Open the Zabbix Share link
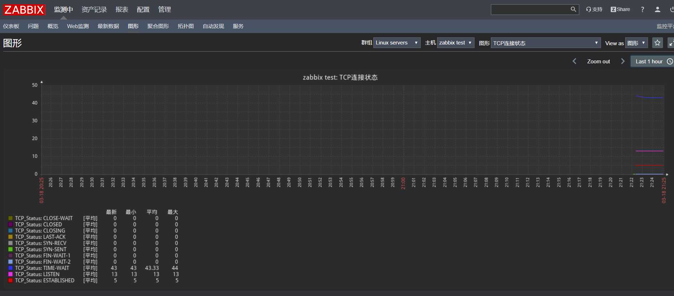 coord(620,10)
